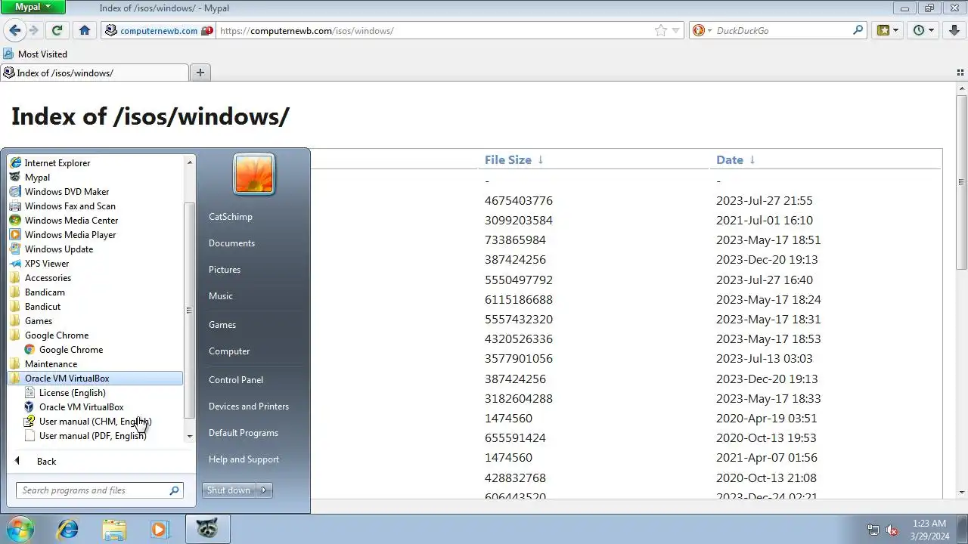This screenshot has height=544, width=968.
Task: Expand the Games program folder
Action: pyautogui.click(x=95, y=321)
